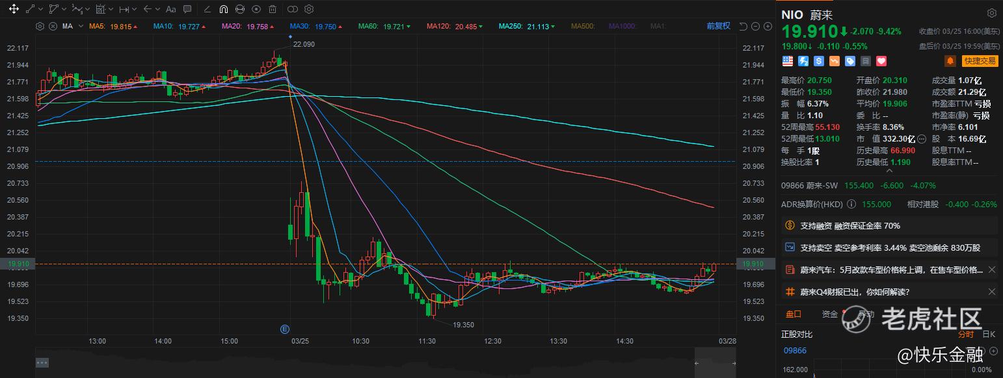Open the 支持卖空 short selling info row
The height and width of the screenshot is (378, 1003).
889,247
